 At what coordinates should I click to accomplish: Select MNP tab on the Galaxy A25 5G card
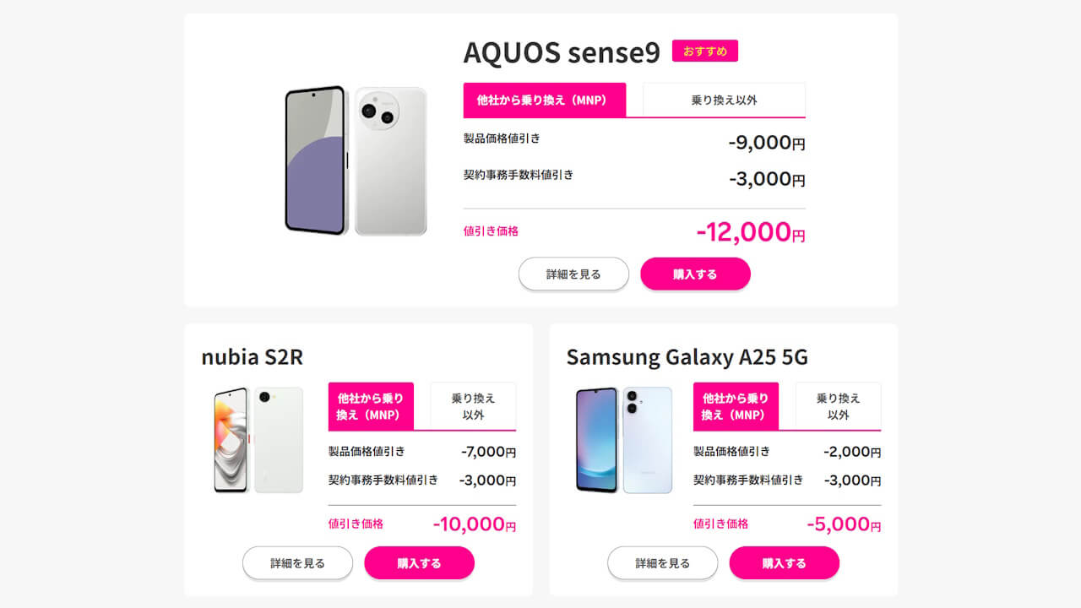point(736,406)
